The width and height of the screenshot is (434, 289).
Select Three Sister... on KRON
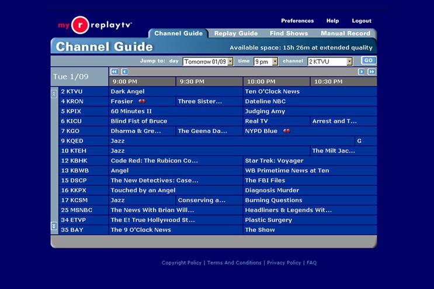click(x=209, y=101)
